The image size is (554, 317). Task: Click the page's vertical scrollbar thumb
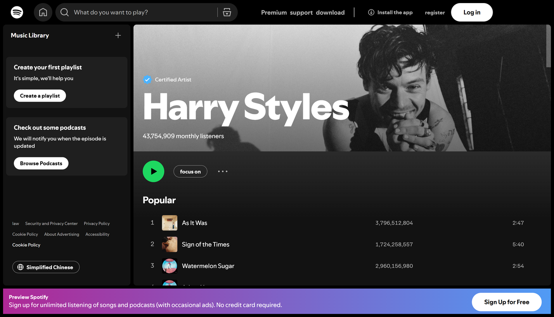point(549,46)
